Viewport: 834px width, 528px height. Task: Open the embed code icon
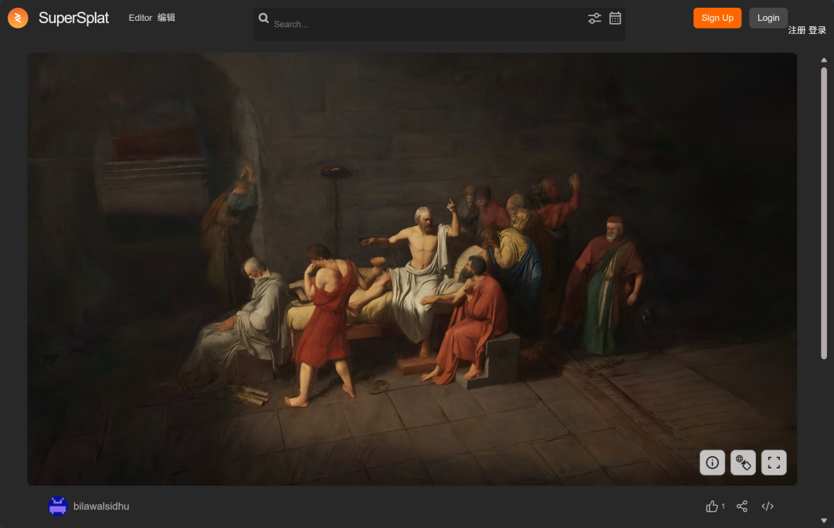click(x=768, y=506)
